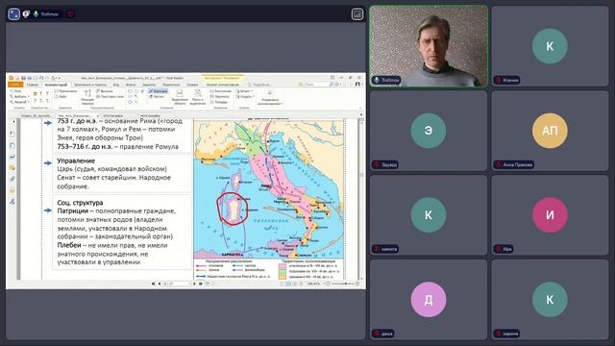Viewport: 615px width, 346px height.
Task: Go to next page button
Action: [194, 284]
